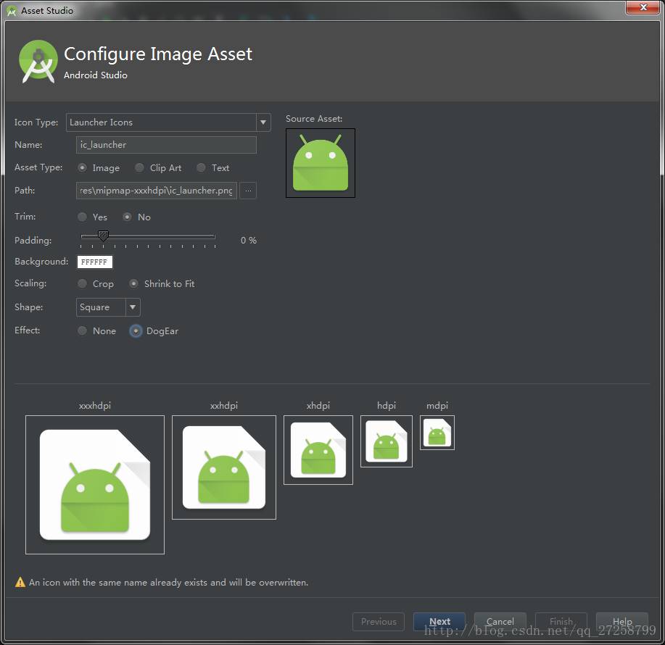Click the Source Asset android preview

(321, 163)
